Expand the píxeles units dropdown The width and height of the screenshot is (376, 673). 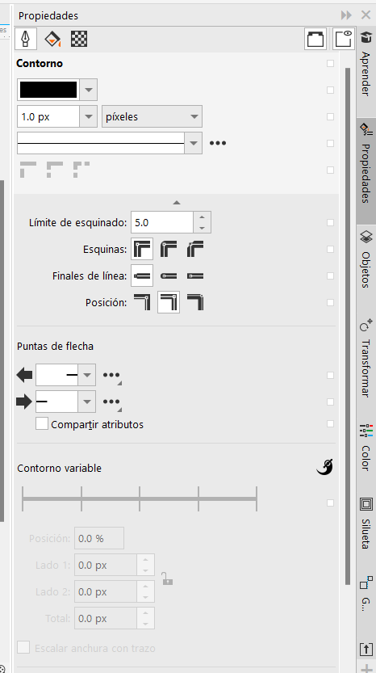pyautogui.click(x=152, y=116)
